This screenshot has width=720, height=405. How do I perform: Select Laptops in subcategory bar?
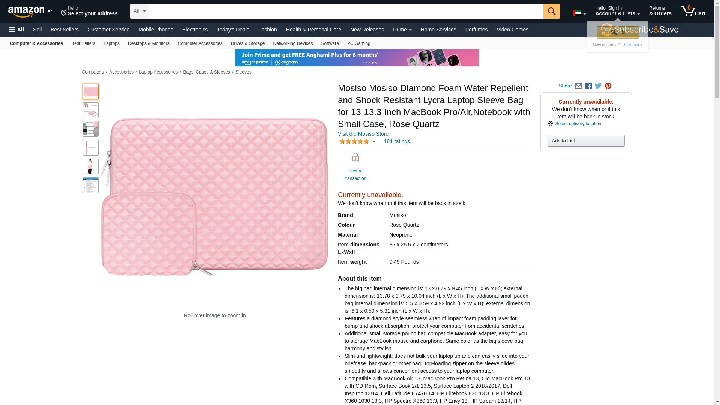tap(111, 43)
